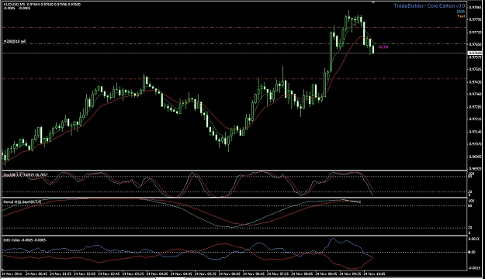Click the chart shift triangle marker at top
The image size is (485, 279).
[373, 2]
